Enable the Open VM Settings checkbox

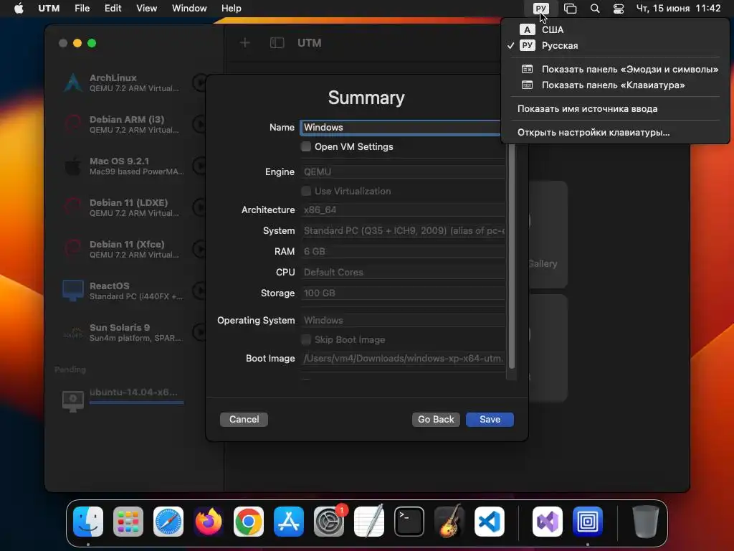[306, 146]
